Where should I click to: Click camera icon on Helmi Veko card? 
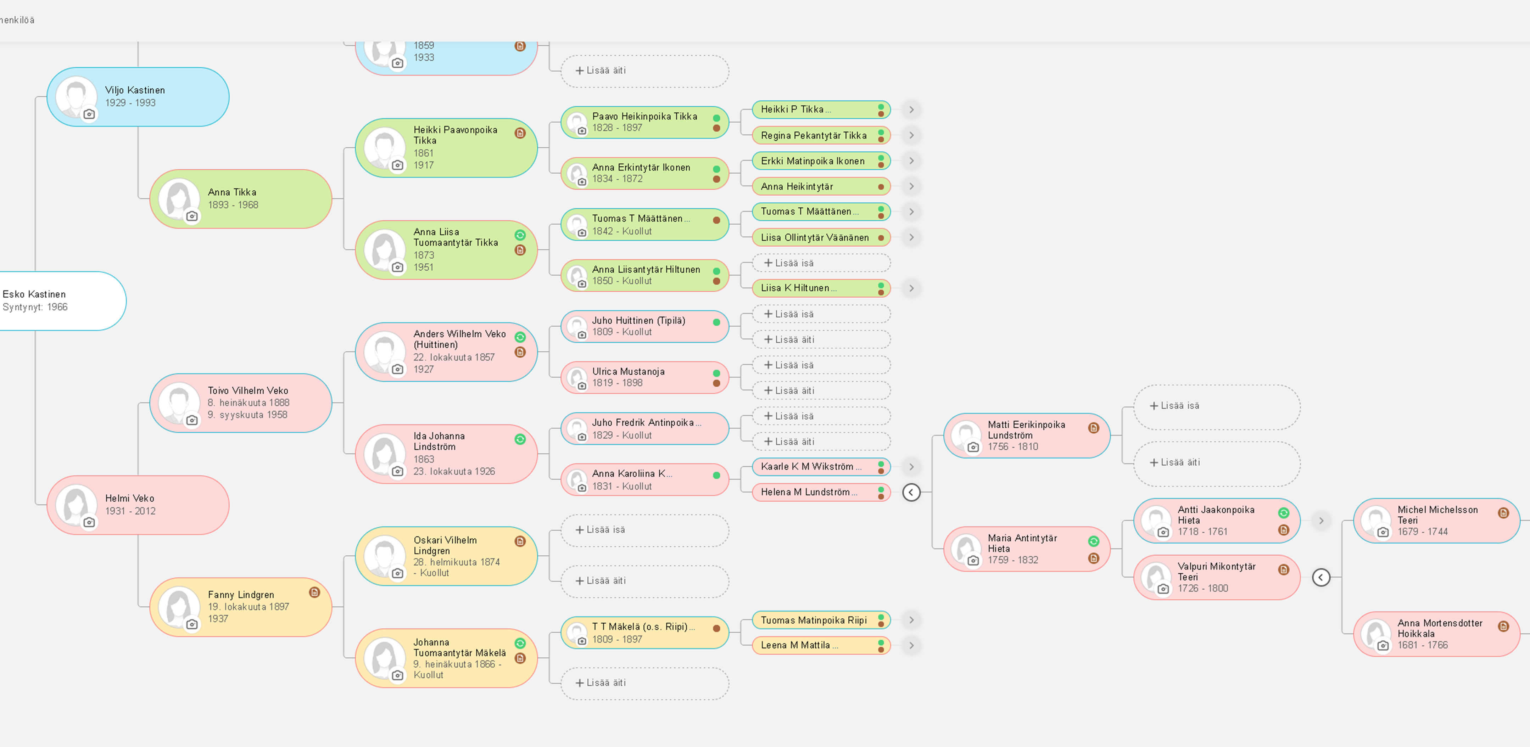point(89,522)
